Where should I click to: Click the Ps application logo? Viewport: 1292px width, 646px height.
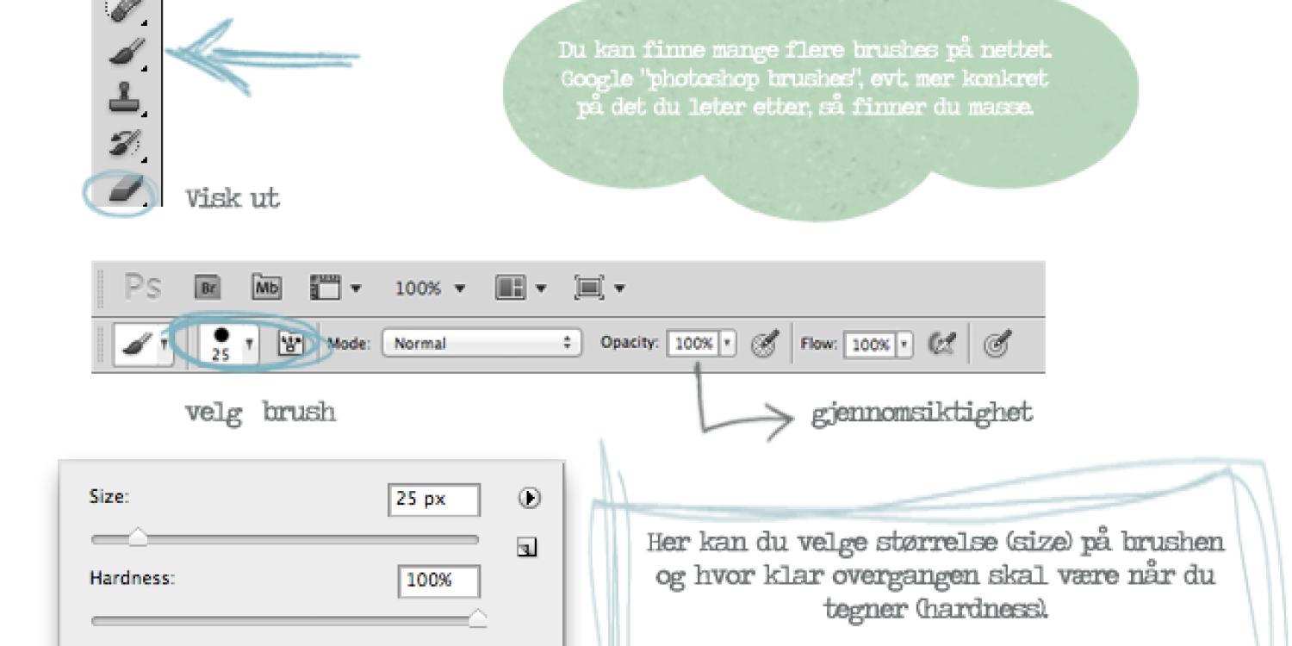pyautogui.click(x=142, y=288)
